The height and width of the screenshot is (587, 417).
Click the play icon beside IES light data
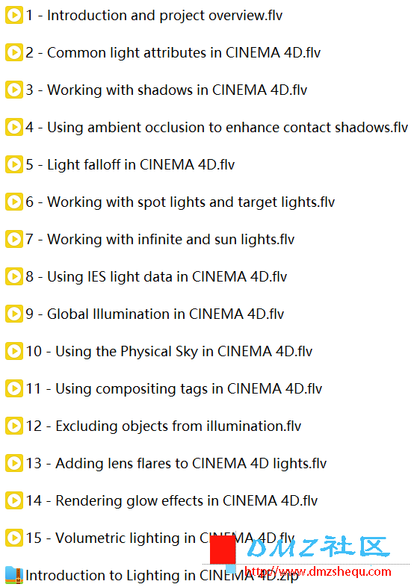pyautogui.click(x=14, y=276)
